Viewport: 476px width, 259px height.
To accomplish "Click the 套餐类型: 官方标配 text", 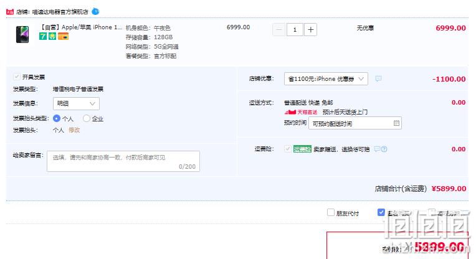I will (151, 56).
